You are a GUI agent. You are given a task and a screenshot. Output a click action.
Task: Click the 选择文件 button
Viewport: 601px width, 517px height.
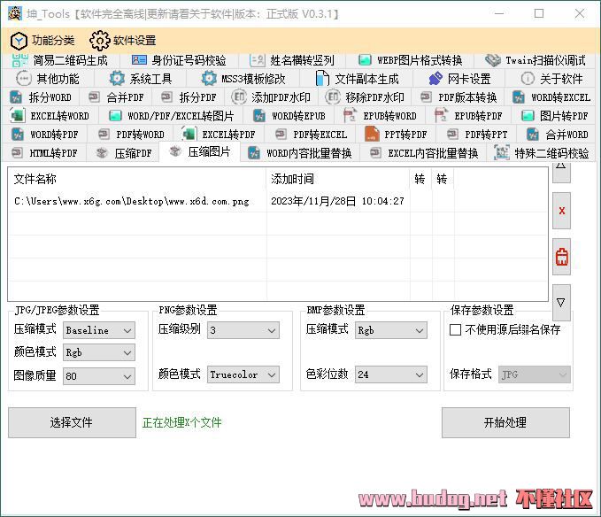pyautogui.click(x=72, y=422)
